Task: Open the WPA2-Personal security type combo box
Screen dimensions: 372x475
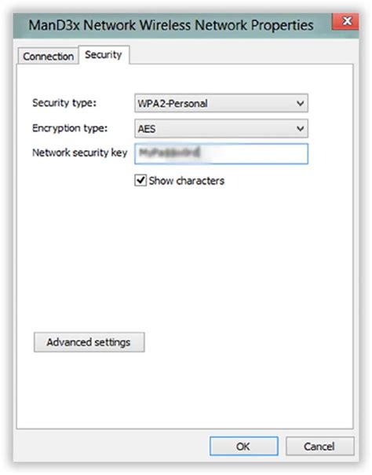Action: point(221,103)
